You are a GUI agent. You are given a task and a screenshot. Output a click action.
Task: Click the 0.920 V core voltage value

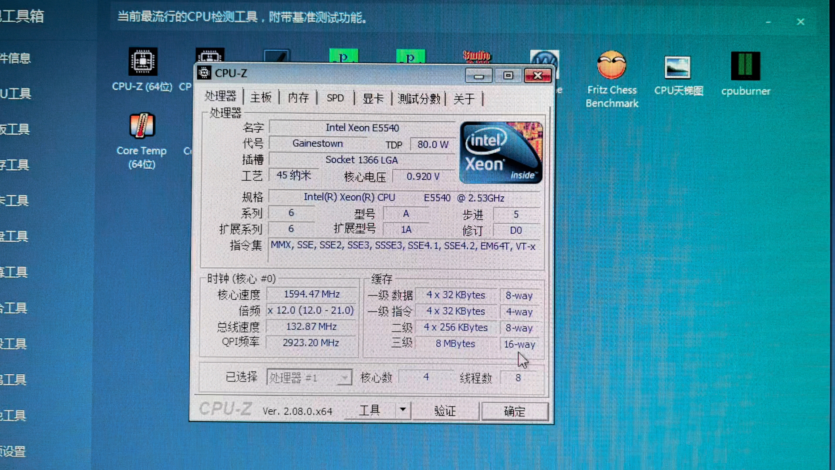tap(423, 176)
